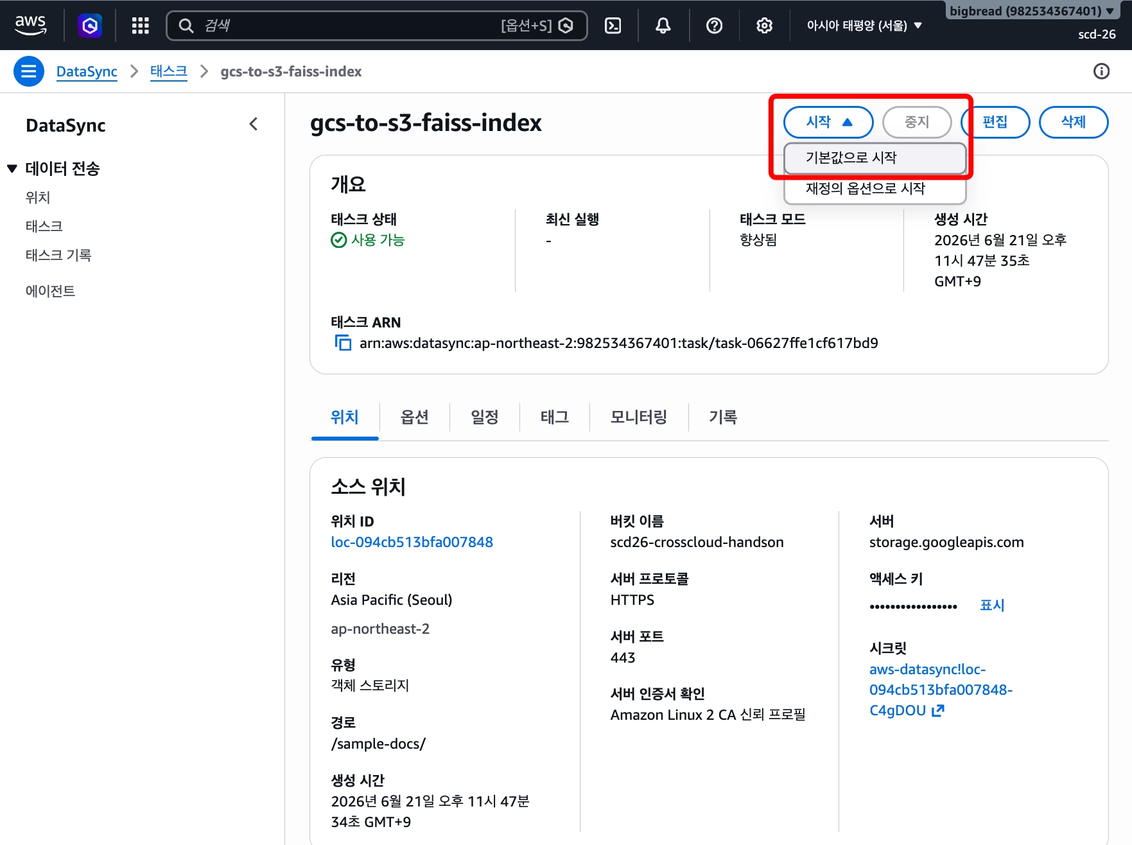
Task: Open the 아시아 태평양 (서울) region dropdown
Action: pos(864,26)
